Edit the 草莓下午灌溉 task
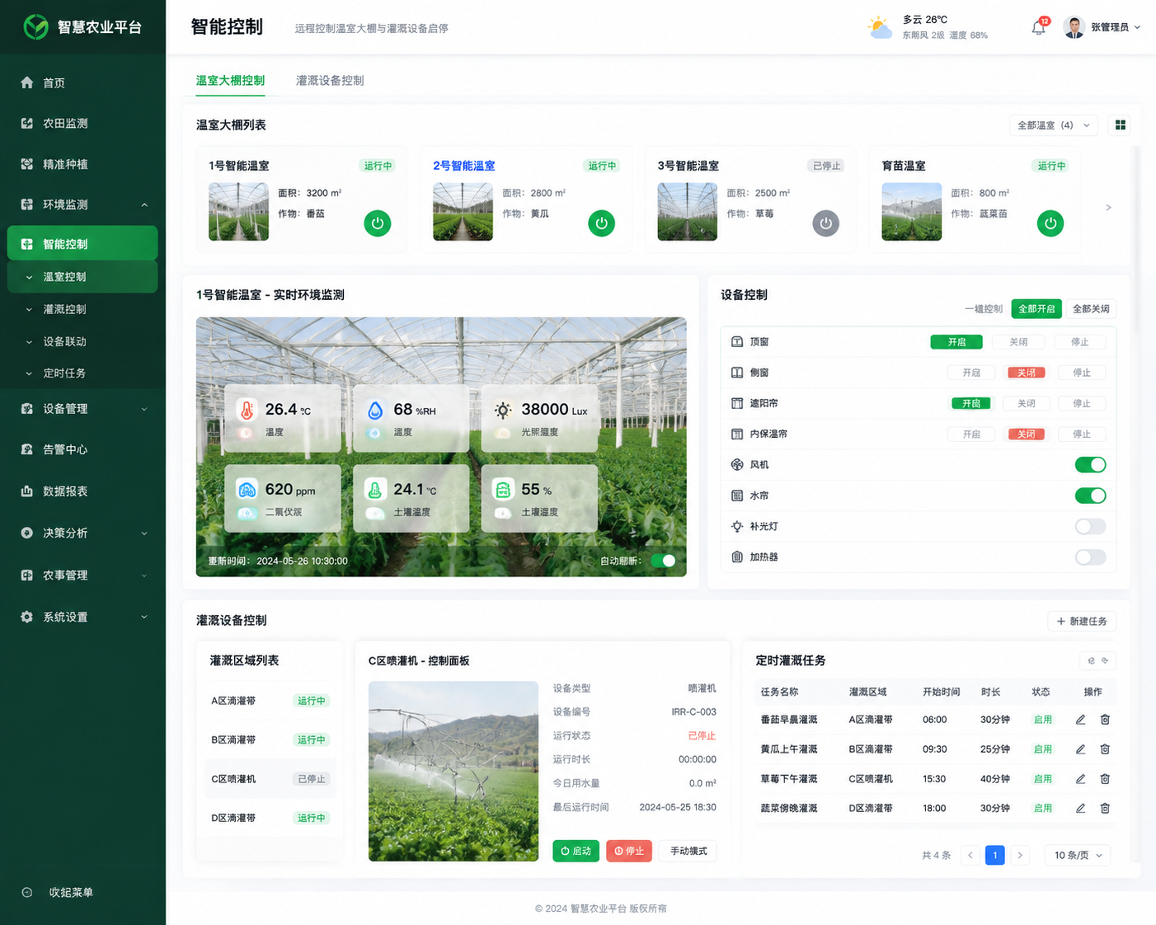Viewport: 1156px width, 925px height. (1080, 779)
